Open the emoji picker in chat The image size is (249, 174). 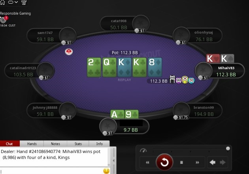(x=106, y=171)
